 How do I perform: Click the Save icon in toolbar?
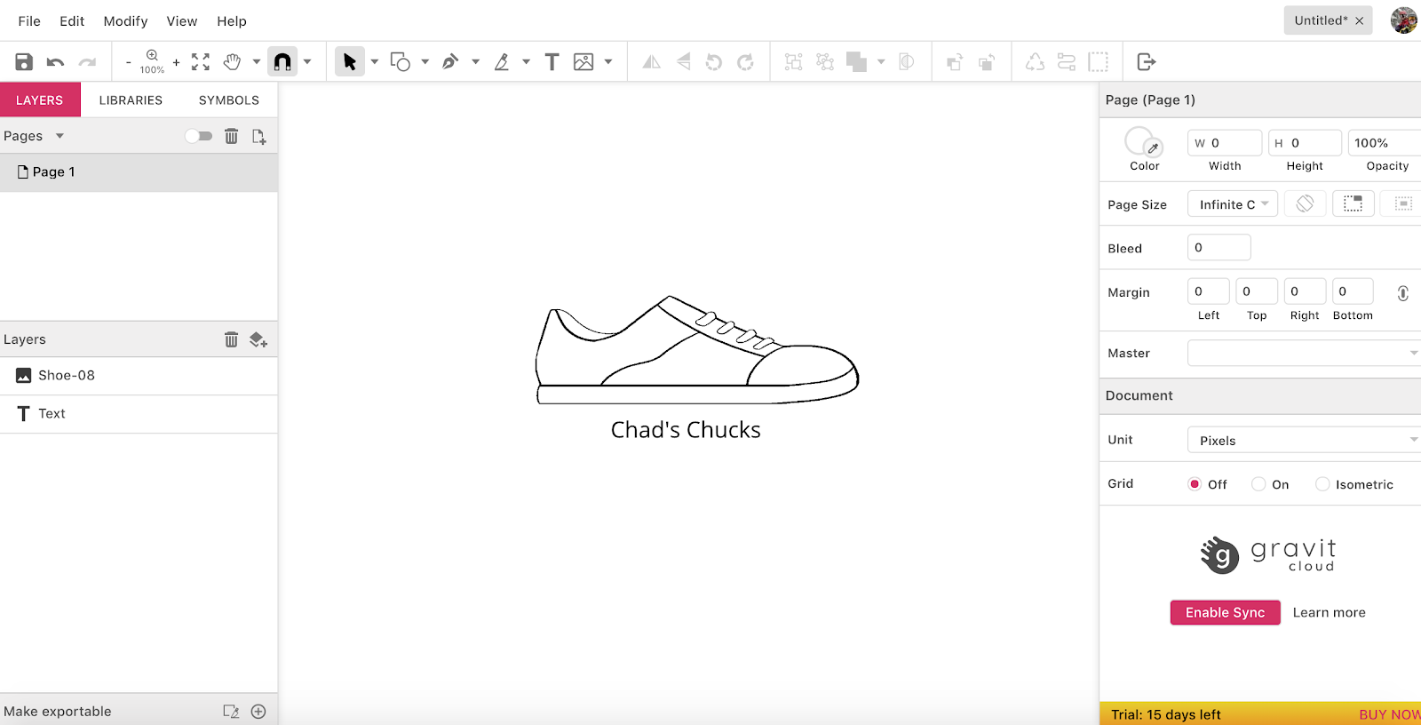(24, 62)
